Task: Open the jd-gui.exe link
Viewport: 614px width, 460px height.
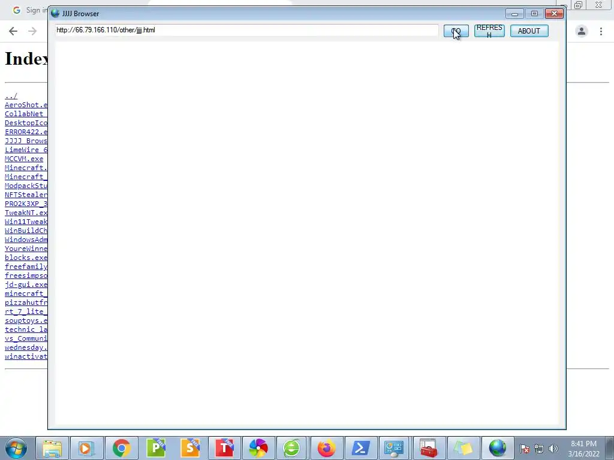Action: point(26,285)
